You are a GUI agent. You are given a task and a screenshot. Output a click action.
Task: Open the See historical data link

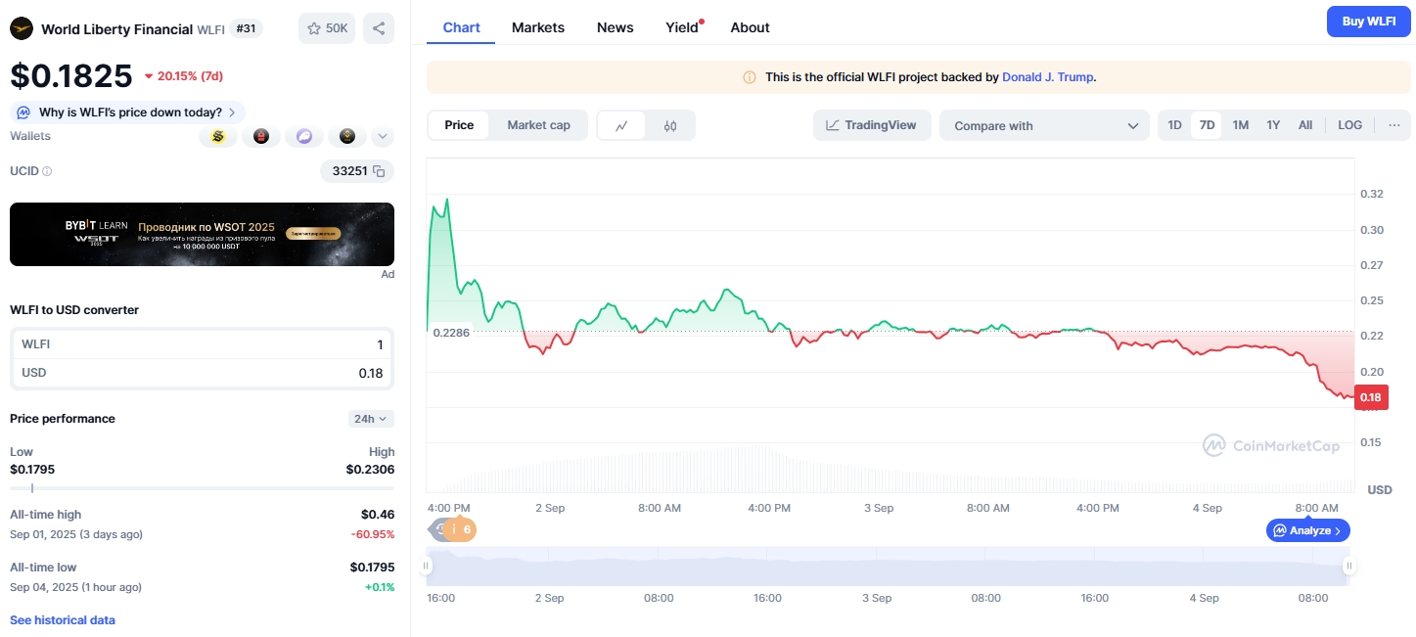(x=63, y=620)
